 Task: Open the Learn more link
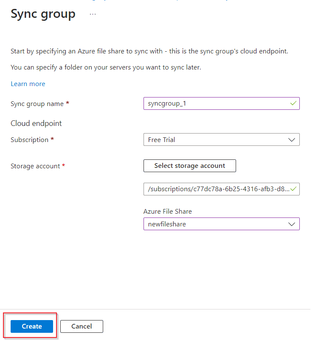[x=28, y=84]
